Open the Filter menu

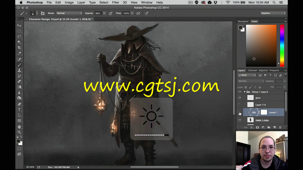pyautogui.click(x=116, y=3)
